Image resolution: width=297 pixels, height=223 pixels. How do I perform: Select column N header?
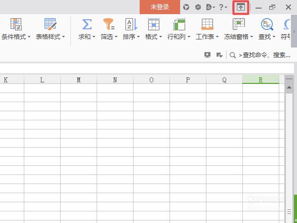tap(115, 80)
